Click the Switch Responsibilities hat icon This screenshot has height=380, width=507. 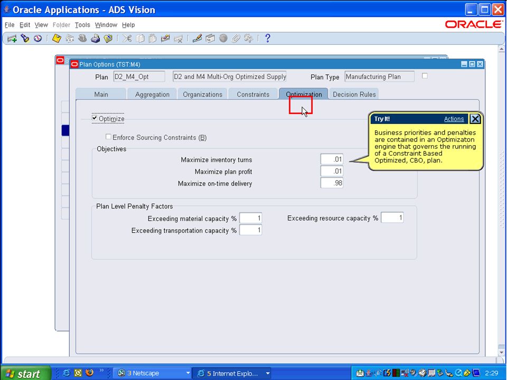tap(82, 39)
